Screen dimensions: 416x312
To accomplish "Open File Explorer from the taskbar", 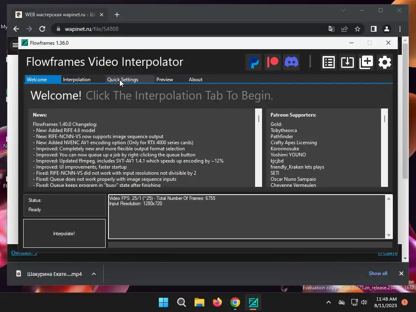I will click(199, 302).
